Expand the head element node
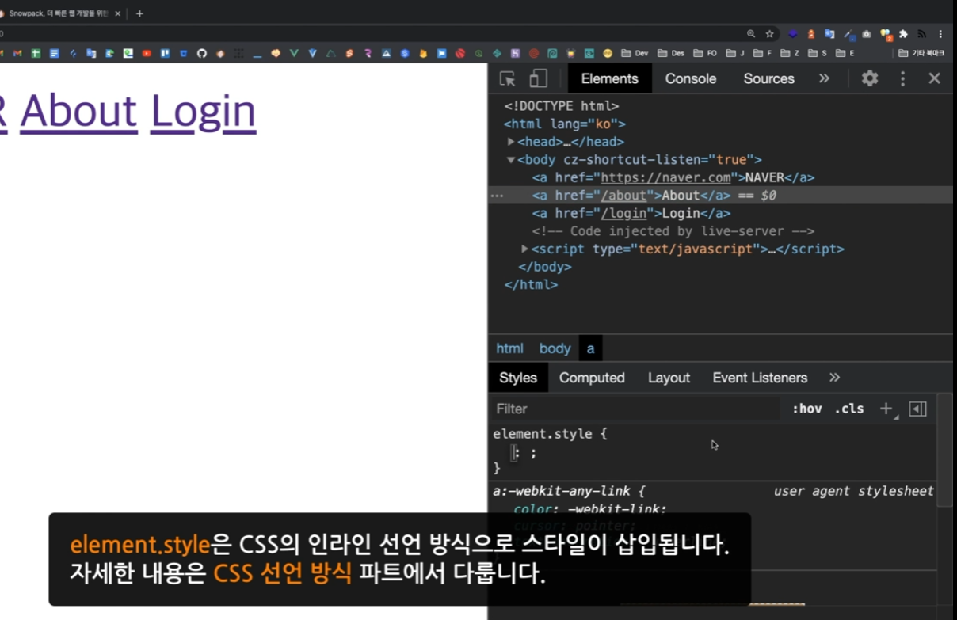 (511, 142)
